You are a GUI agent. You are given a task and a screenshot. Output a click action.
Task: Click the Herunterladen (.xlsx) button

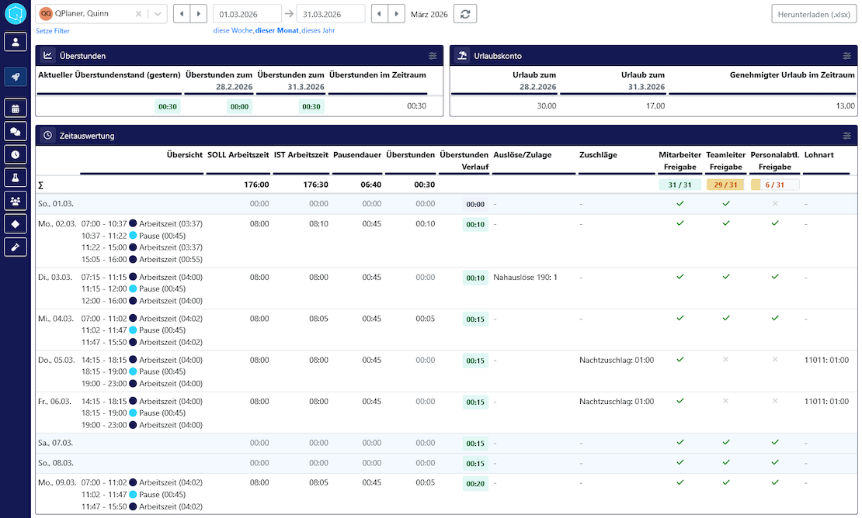(814, 14)
